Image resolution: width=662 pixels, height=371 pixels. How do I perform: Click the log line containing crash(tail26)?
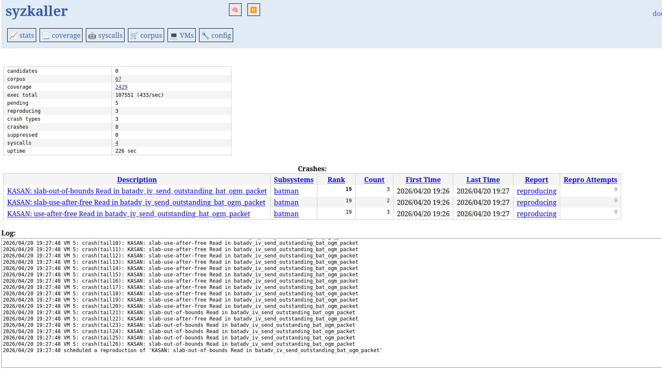pos(179,344)
